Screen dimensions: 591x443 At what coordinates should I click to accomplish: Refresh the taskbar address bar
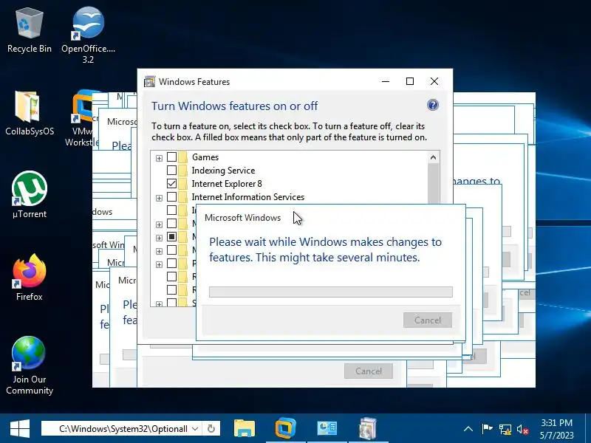click(x=211, y=429)
